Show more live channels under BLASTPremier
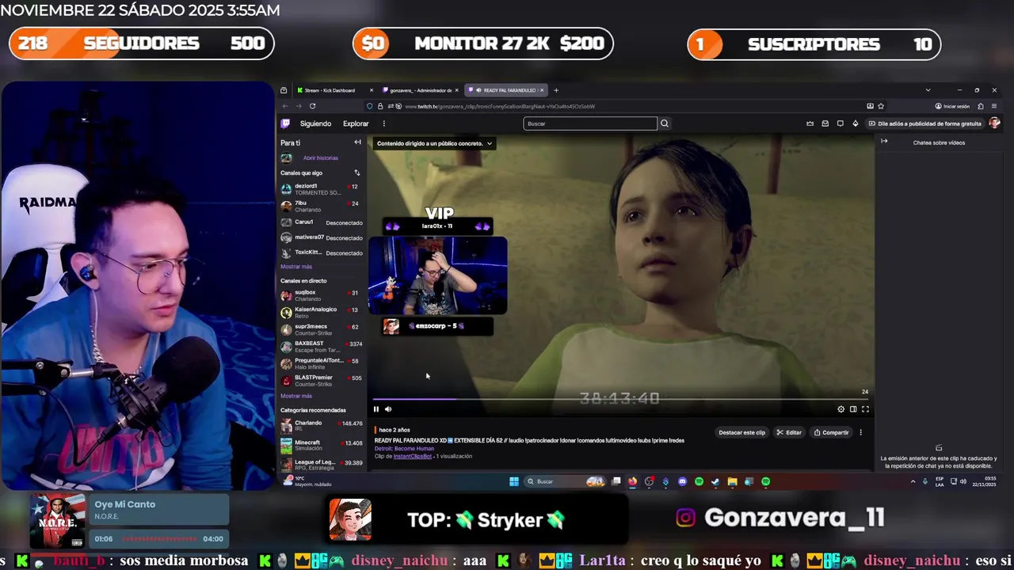The width and height of the screenshot is (1014, 570). coord(296,396)
